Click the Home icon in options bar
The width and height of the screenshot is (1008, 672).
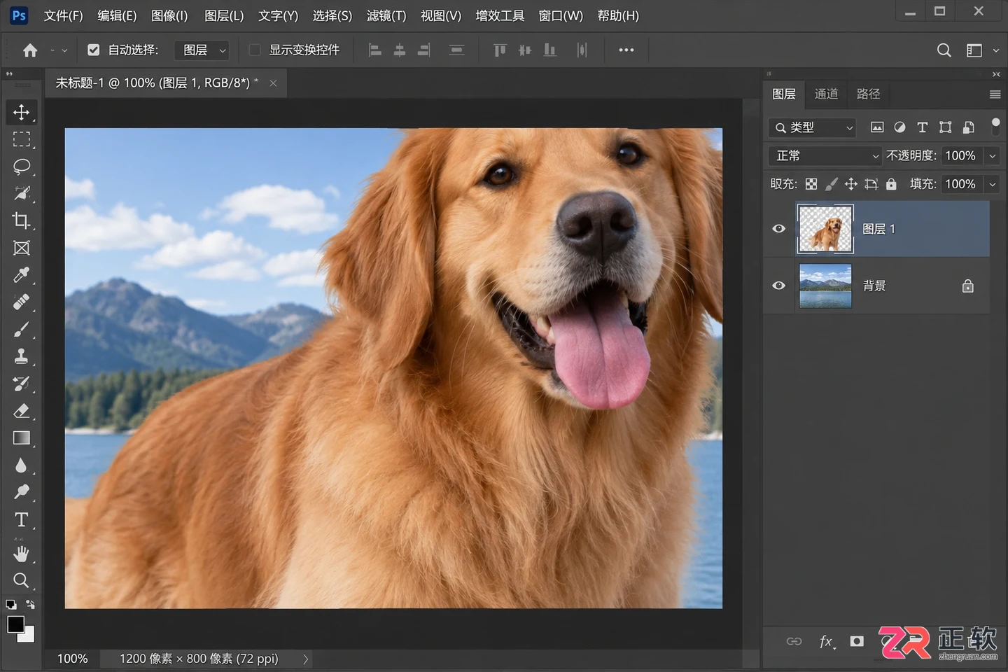tap(30, 50)
